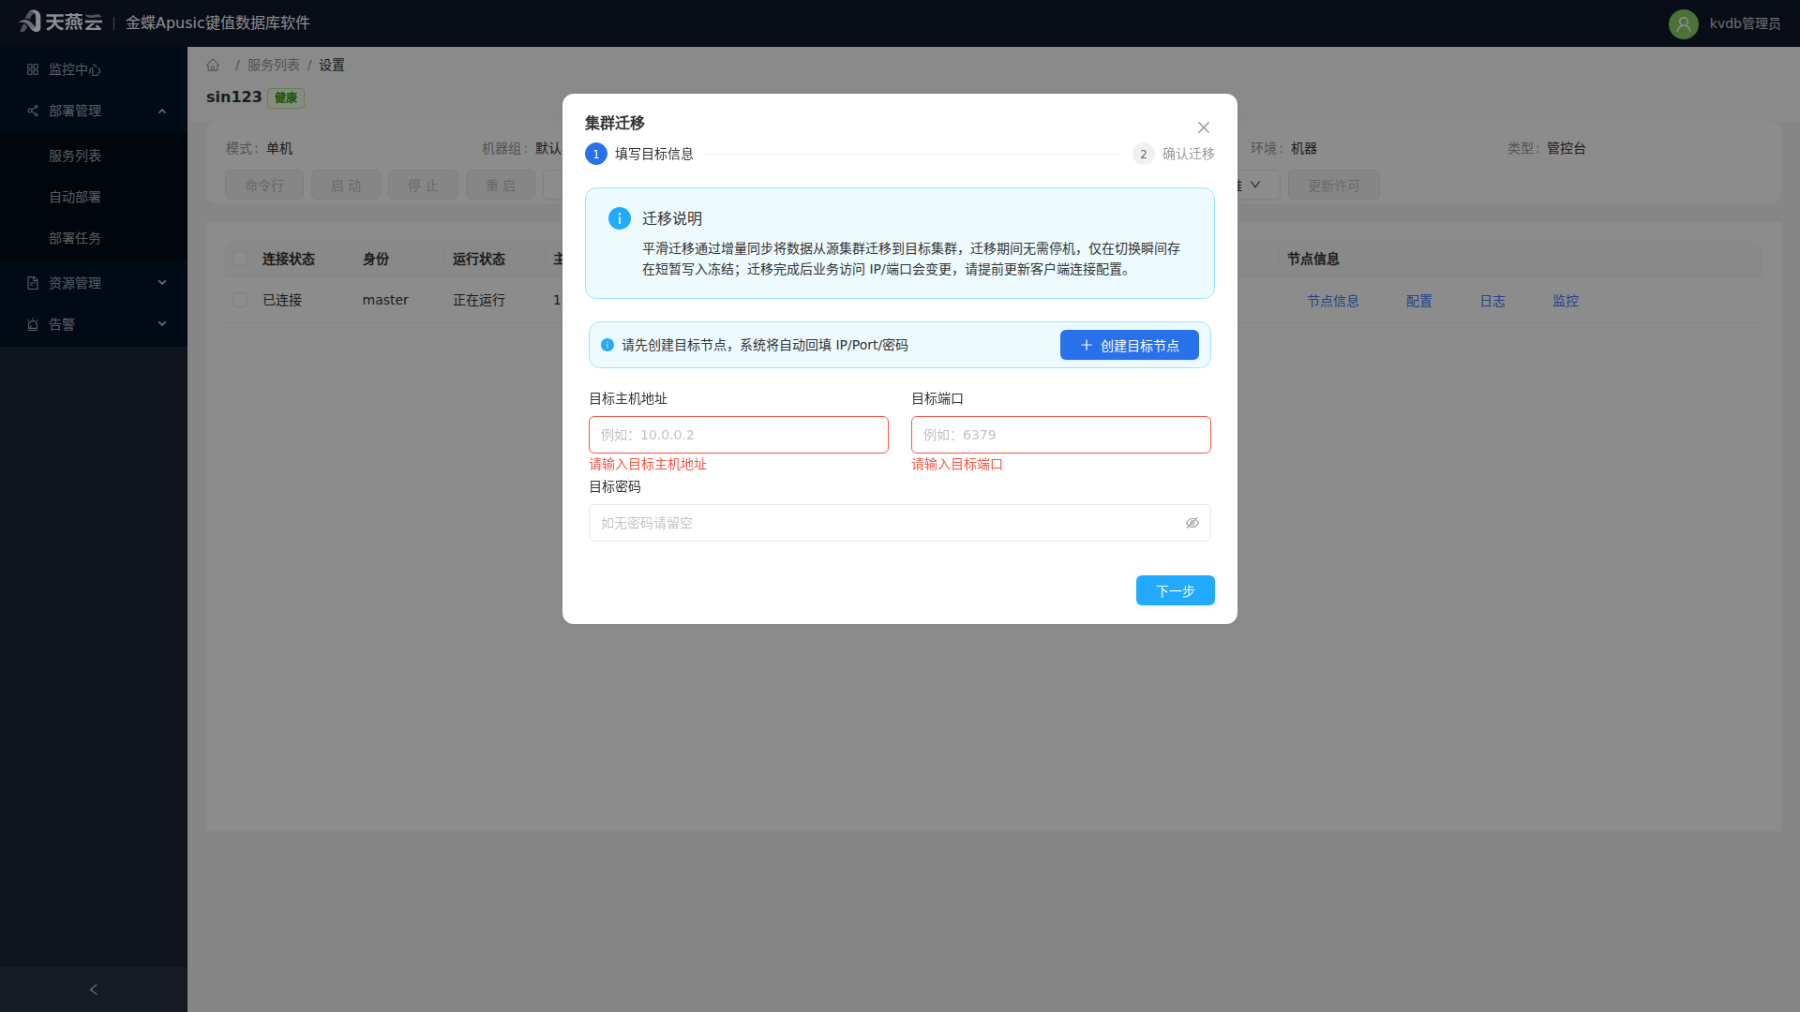This screenshot has height=1012, width=1800.
Task: Collapse the sidebar with the arrow icon
Action: [93, 990]
